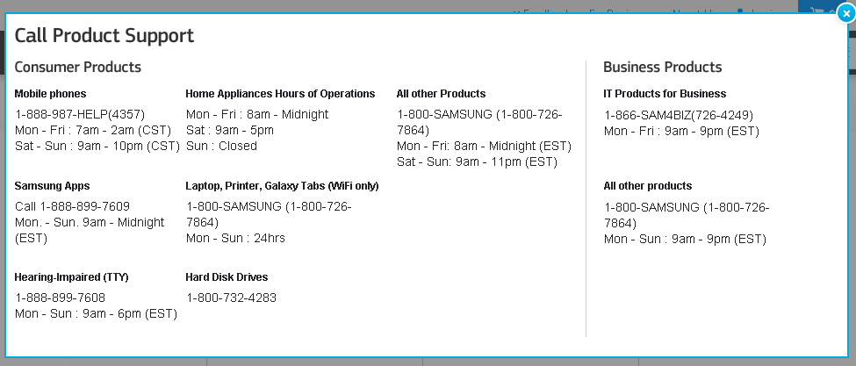Click the IT Products for Business heading

click(665, 94)
